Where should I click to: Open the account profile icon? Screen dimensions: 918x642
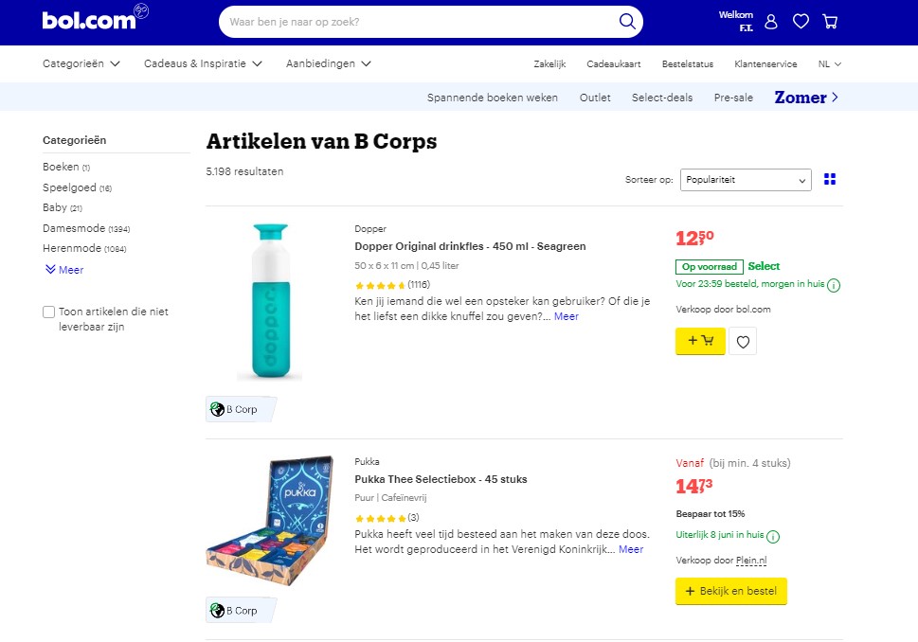(x=771, y=21)
